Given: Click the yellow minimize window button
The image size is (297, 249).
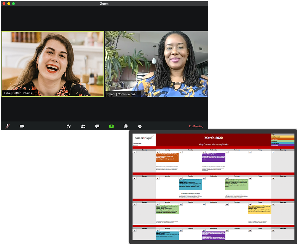Looking at the screenshot, I should click(x=9, y=4).
